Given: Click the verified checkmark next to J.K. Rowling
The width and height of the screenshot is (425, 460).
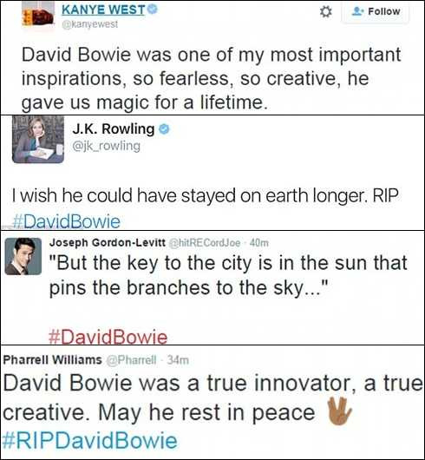Looking at the screenshot, I should 164,129.
